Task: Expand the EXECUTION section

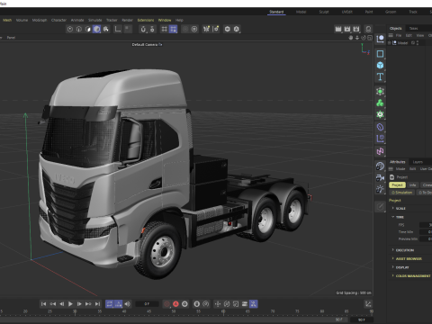Action: point(393,250)
